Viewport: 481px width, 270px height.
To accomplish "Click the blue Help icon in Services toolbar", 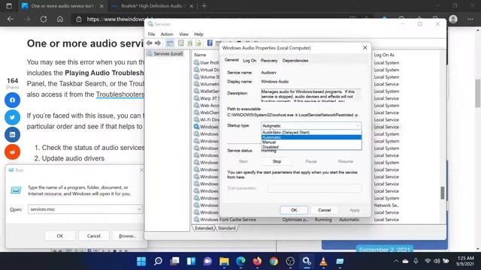I will pyautogui.click(x=210, y=43).
